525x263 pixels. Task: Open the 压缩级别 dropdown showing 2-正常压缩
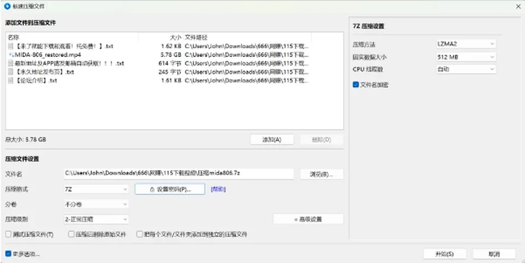[96, 219]
